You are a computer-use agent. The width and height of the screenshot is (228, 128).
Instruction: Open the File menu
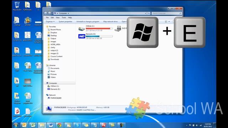pyautogui.click(x=47, y=17)
